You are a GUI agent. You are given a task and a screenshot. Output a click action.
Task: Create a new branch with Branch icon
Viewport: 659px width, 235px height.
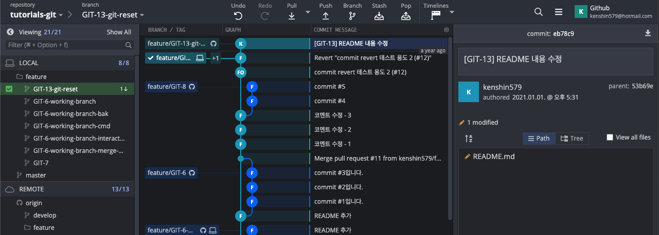352,15
